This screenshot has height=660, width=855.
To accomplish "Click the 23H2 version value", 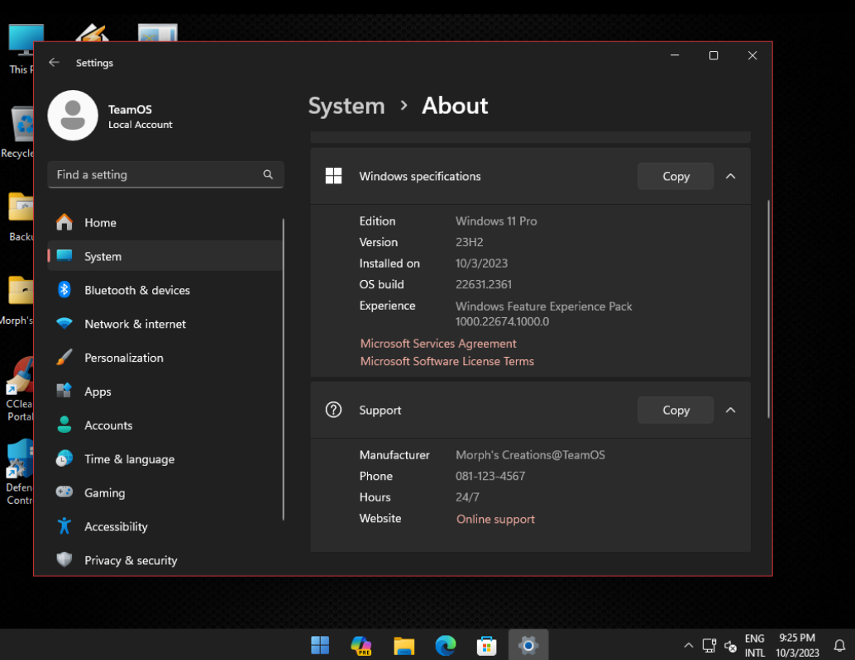I will pos(469,242).
